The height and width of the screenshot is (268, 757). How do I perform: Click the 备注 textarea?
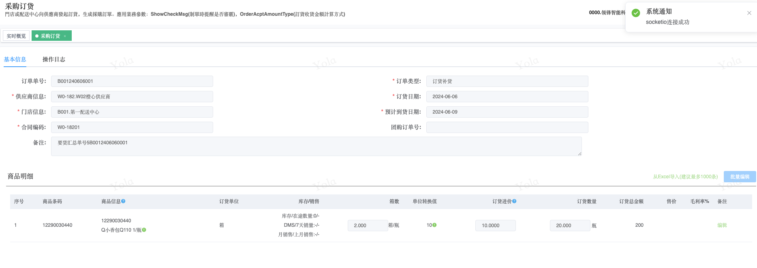(x=316, y=146)
